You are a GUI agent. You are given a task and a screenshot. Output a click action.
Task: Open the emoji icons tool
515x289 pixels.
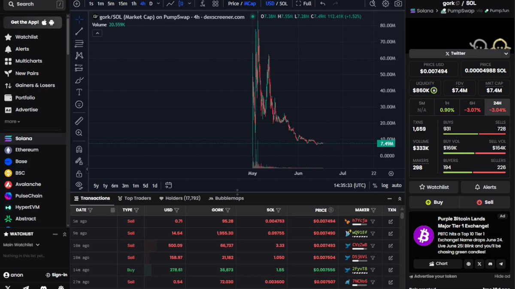(79, 104)
